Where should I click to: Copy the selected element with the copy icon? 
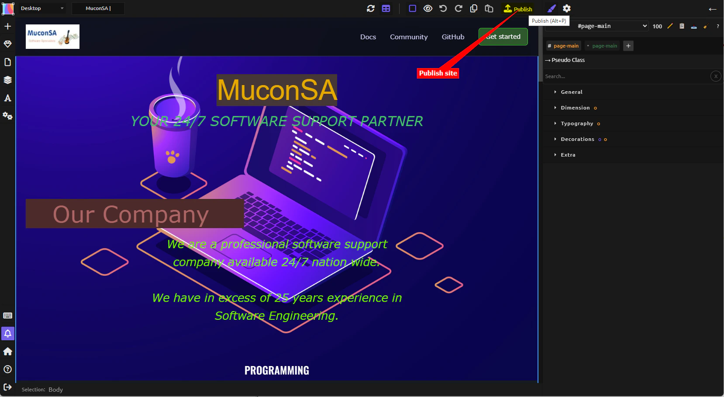coord(473,8)
